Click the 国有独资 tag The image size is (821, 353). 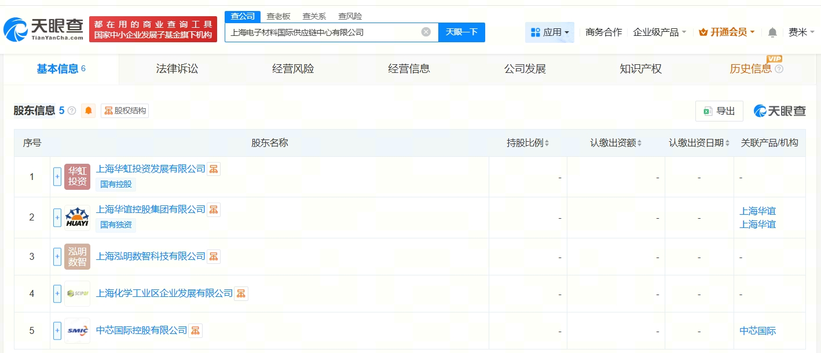116,225
